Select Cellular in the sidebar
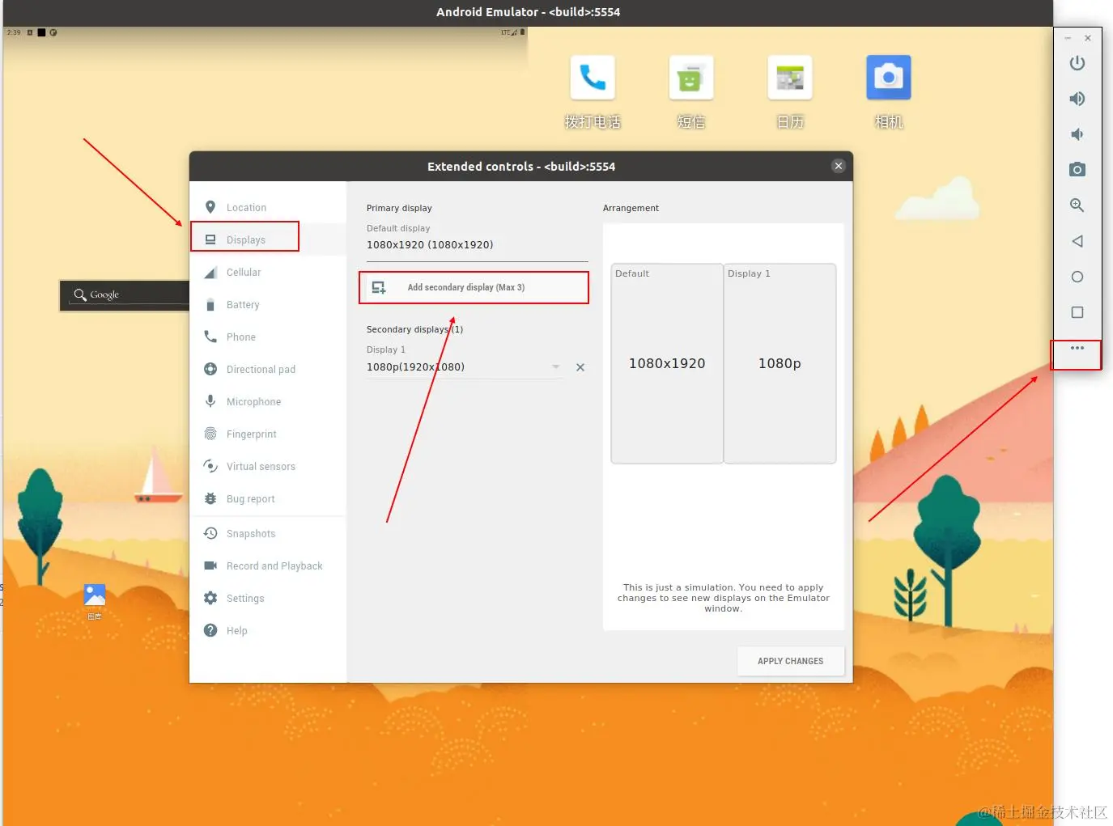Screen dimensions: 1113x826 (268, 272)
